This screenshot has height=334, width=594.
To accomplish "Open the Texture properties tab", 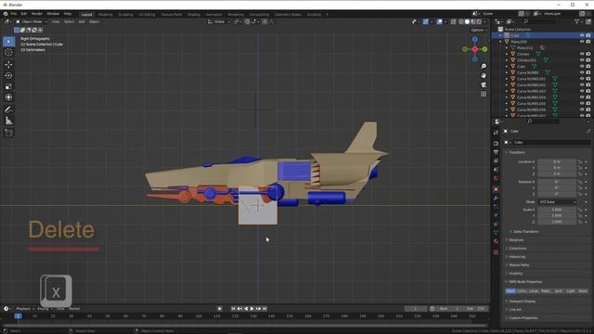I will pos(496,252).
